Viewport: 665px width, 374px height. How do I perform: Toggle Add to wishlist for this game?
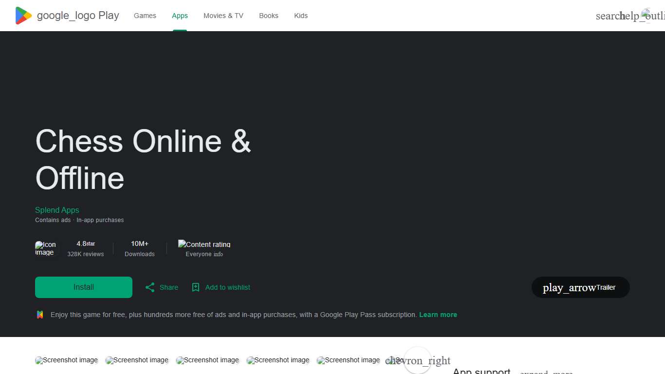click(x=221, y=287)
